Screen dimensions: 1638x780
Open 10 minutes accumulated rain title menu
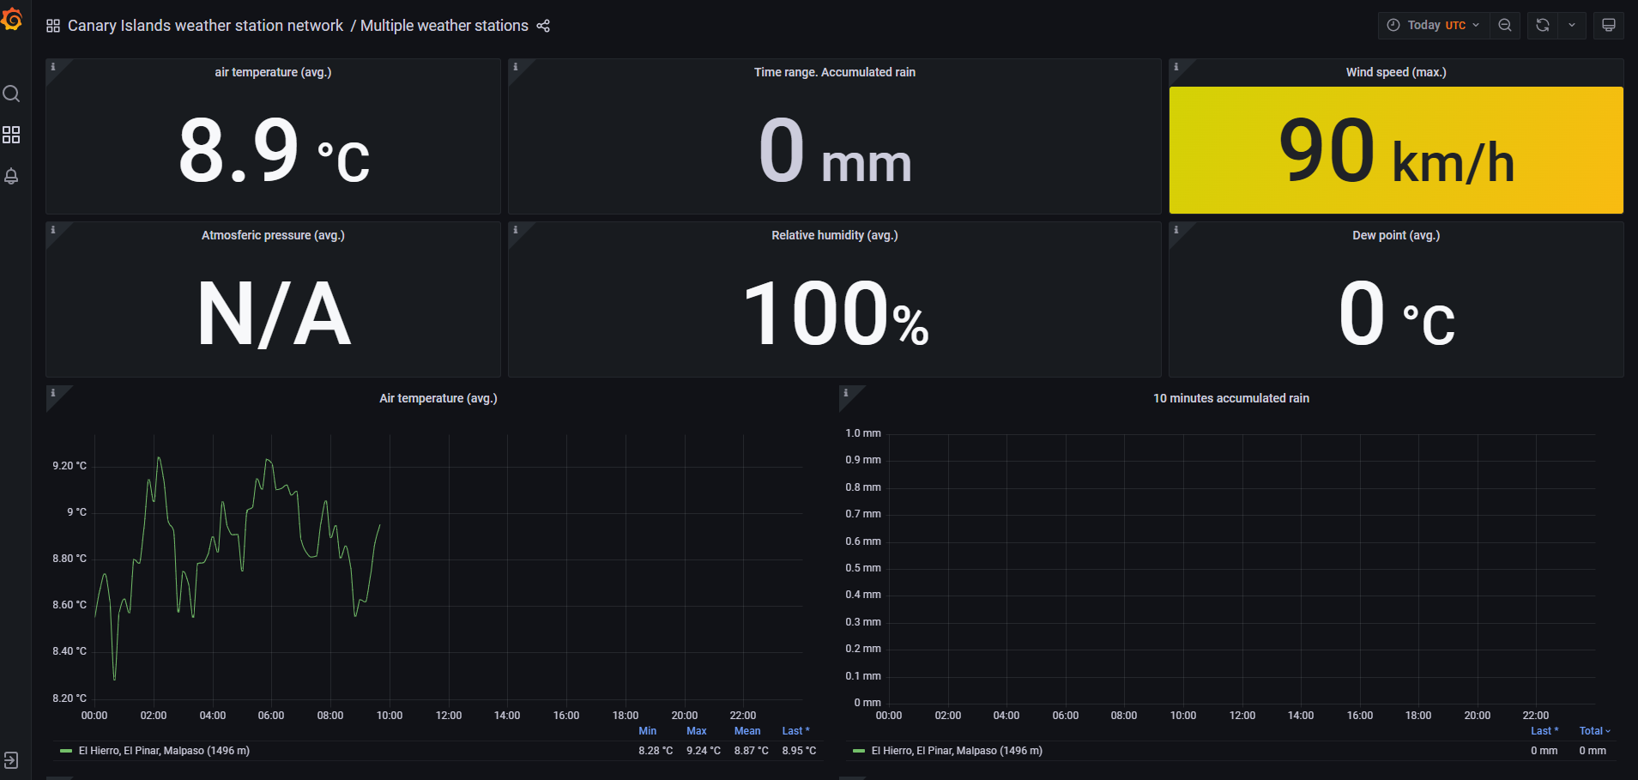(1231, 398)
